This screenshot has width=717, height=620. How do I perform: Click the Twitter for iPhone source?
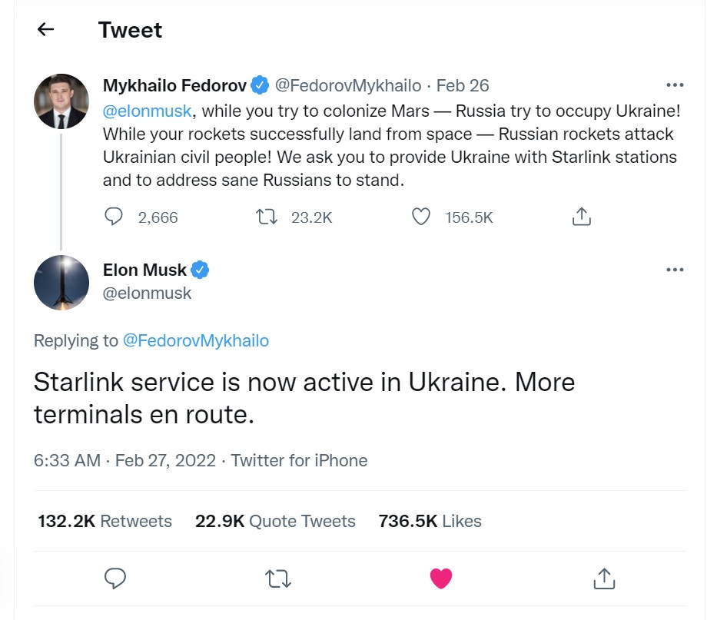point(299,460)
